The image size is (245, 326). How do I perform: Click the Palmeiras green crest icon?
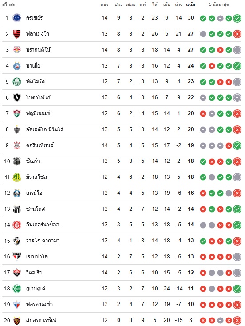(17, 82)
